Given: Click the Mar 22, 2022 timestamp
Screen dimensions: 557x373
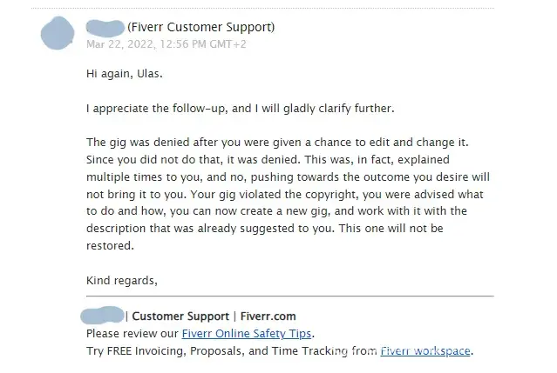Looking at the screenshot, I should [166, 43].
